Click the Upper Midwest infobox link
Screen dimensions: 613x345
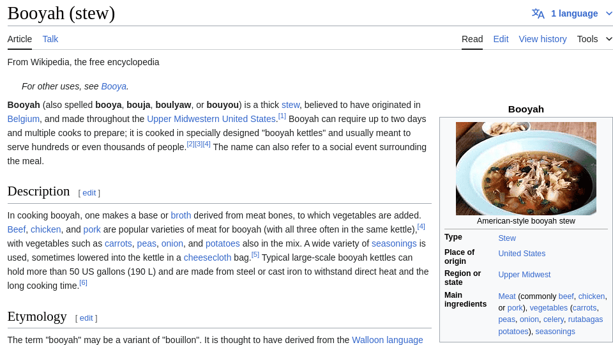[524, 275]
